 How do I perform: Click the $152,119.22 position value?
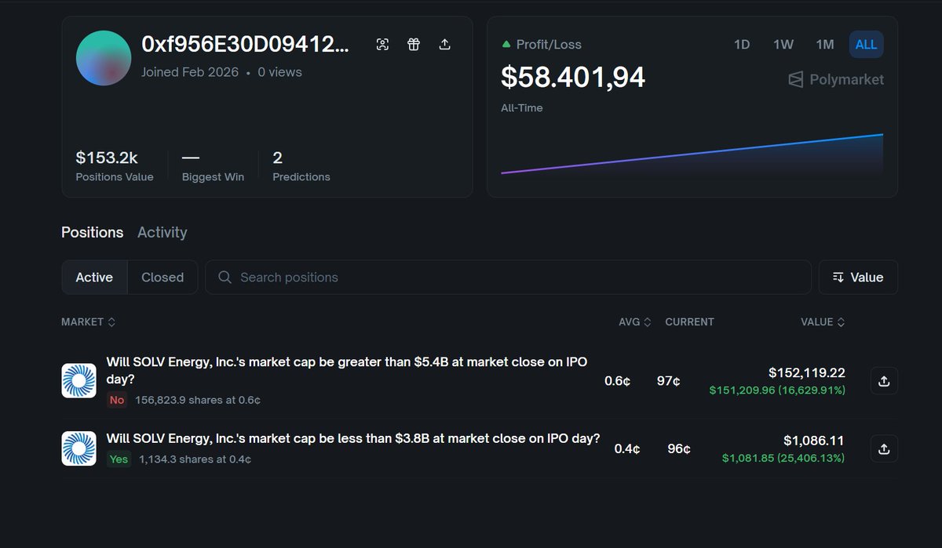(x=806, y=373)
